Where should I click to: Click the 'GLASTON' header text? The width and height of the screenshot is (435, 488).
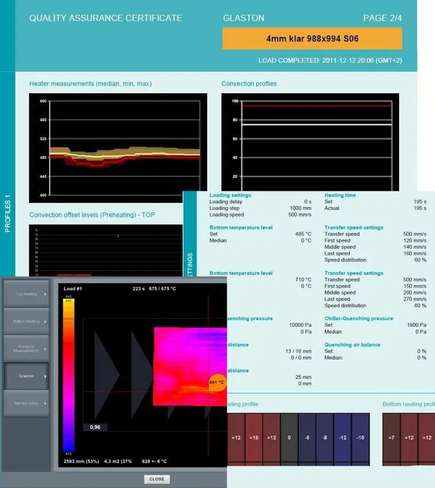[244, 18]
